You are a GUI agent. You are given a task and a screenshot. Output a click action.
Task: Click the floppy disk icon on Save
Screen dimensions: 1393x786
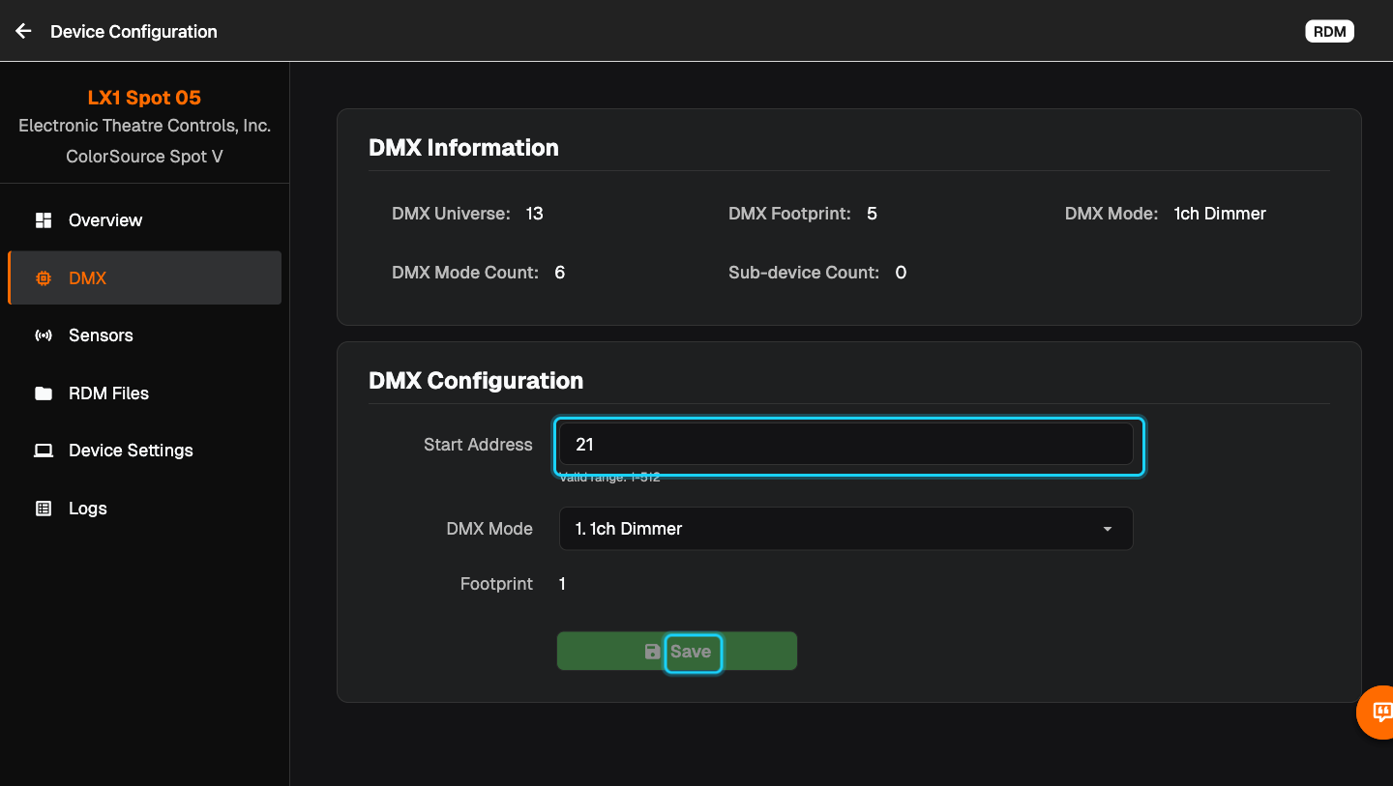point(653,652)
